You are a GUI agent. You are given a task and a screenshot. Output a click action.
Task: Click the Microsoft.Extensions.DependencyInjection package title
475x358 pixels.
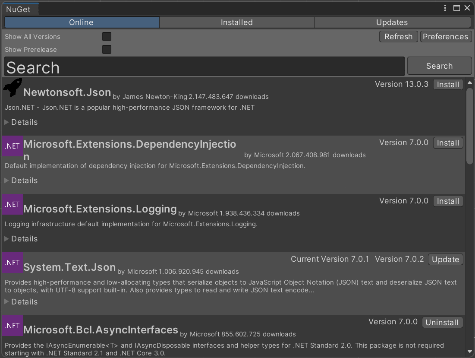130,150
